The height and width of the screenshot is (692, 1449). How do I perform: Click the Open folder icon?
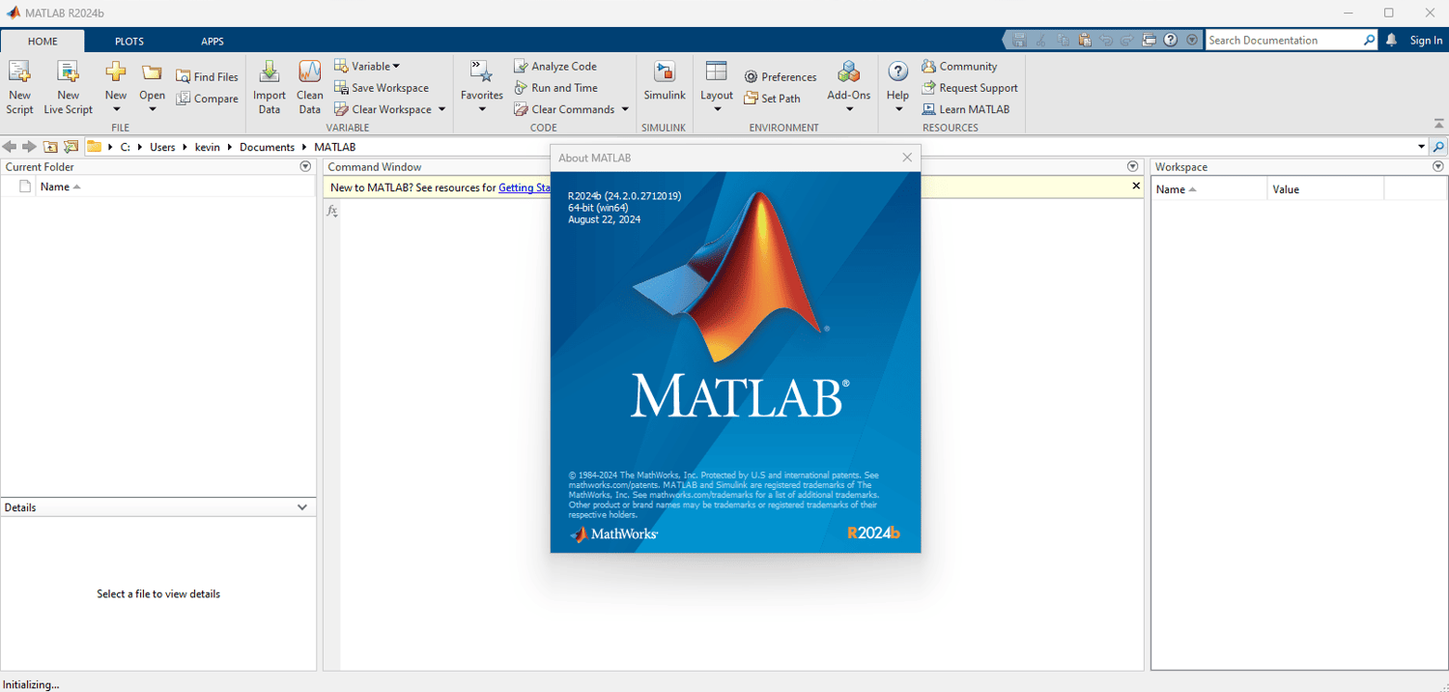click(x=152, y=72)
